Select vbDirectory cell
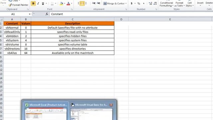The image size is (213, 120). (12, 49)
